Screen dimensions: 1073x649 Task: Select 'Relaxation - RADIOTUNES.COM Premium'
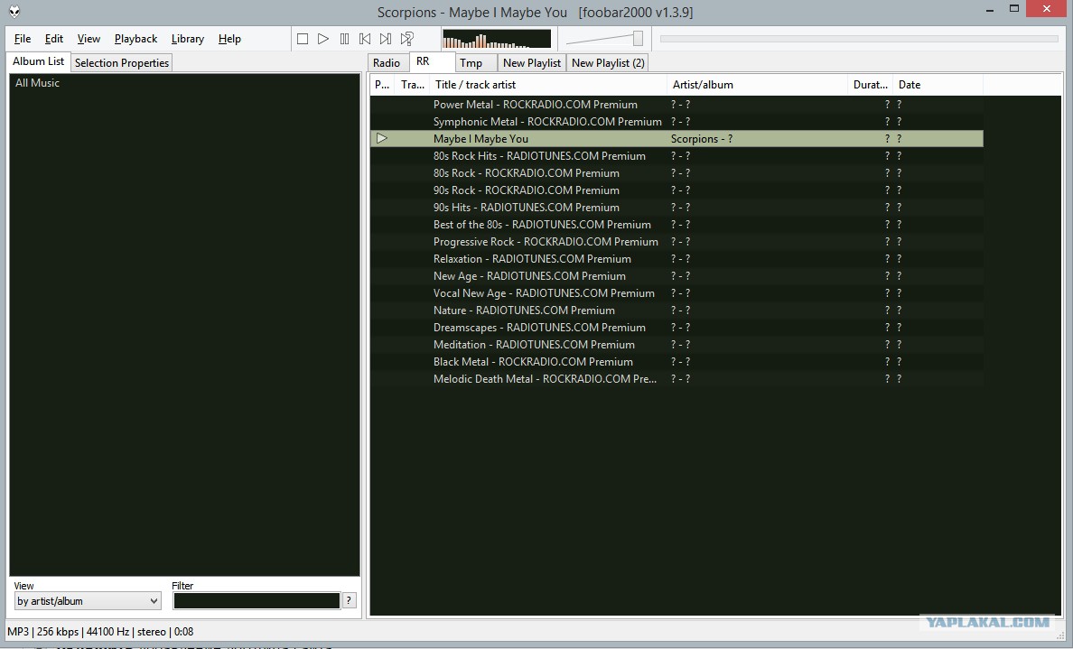tap(676, 258)
